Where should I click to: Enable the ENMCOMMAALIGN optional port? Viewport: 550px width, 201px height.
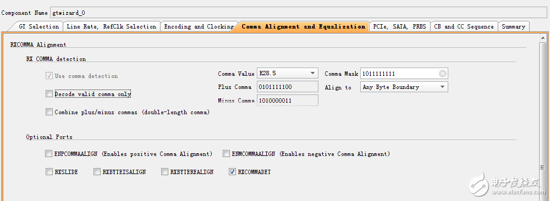tap(226, 153)
